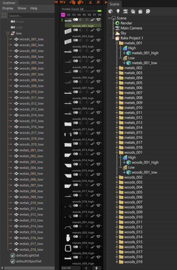
Task: Click the new baker bread icon in Scene toolbar
Action: [x=140, y=11]
